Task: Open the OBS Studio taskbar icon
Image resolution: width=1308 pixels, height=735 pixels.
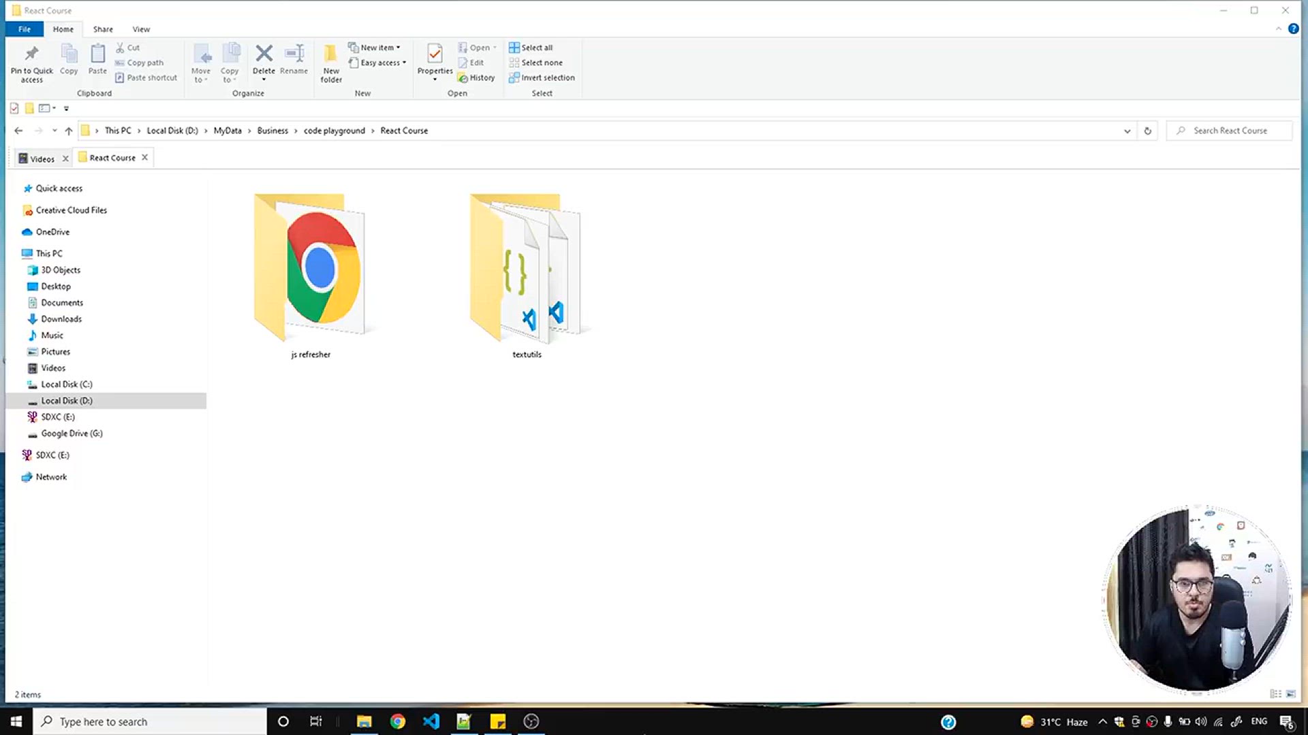Action: point(531,721)
